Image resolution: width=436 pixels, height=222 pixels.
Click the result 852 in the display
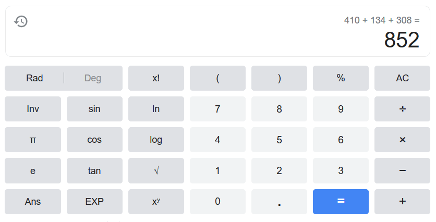coord(402,40)
